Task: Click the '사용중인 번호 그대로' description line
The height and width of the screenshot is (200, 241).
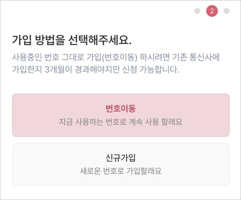Action: click(115, 57)
